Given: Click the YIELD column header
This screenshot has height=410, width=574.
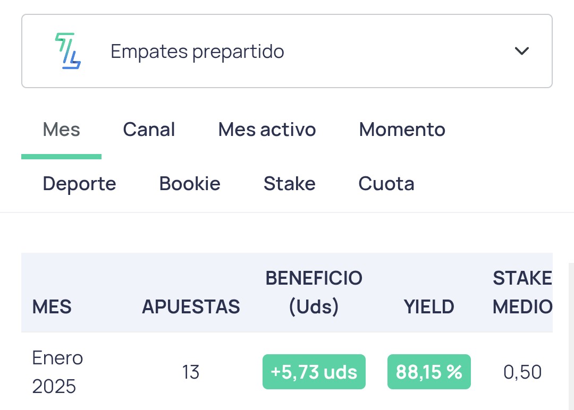Looking at the screenshot, I should (429, 306).
